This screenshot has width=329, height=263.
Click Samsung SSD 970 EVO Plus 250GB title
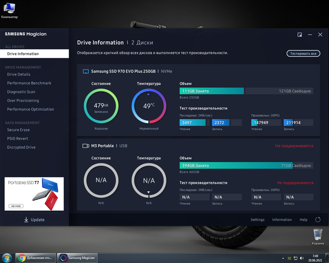click(x=123, y=71)
